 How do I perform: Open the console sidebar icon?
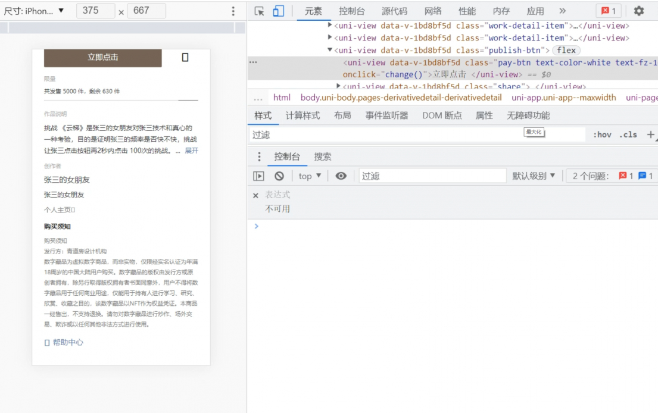pos(258,175)
